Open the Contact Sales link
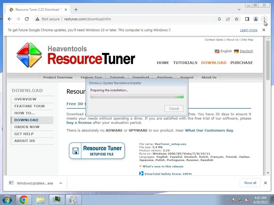The image size is (274, 205). pyautogui.click(x=214, y=40)
